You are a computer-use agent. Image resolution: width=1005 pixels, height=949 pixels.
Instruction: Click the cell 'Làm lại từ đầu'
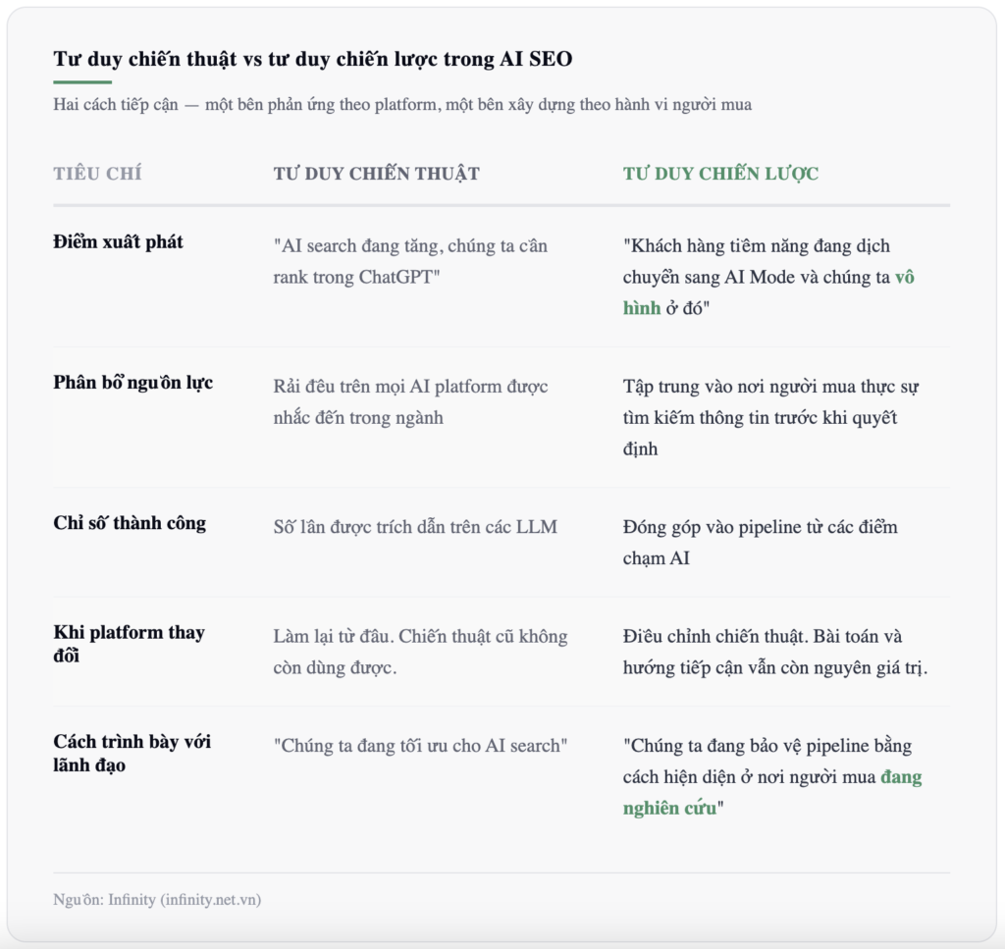420,652
